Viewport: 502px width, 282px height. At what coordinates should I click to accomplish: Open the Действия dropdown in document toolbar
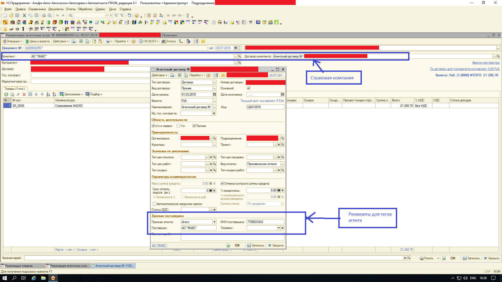click(x=61, y=41)
